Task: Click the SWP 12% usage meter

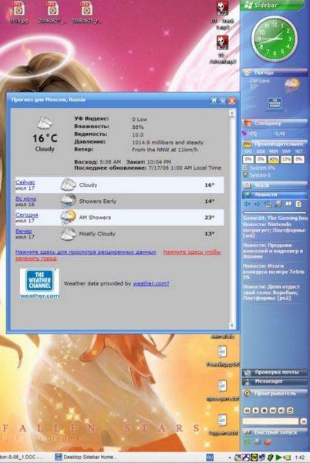Action: [286, 160]
